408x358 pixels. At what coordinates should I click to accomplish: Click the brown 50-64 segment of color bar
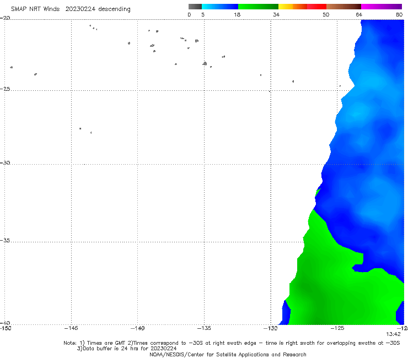point(343,7)
